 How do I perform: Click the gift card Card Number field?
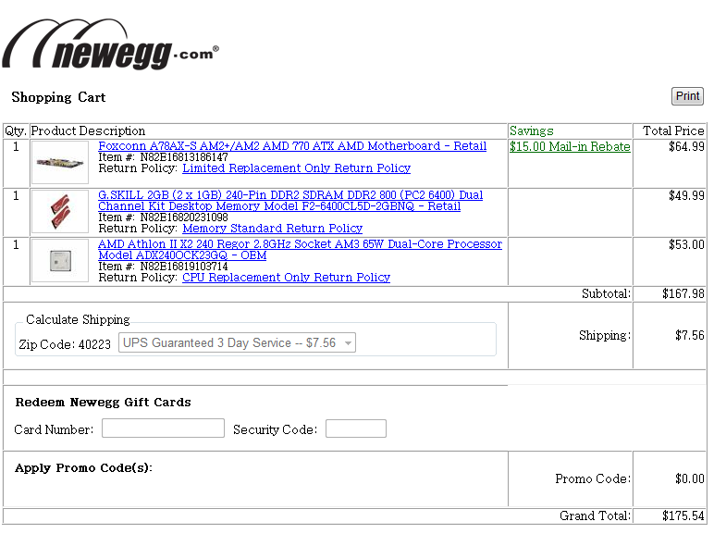[x=163, y=428]
